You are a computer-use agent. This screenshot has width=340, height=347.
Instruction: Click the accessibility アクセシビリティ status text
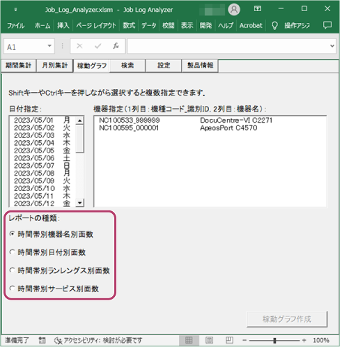tap(103, 341)
